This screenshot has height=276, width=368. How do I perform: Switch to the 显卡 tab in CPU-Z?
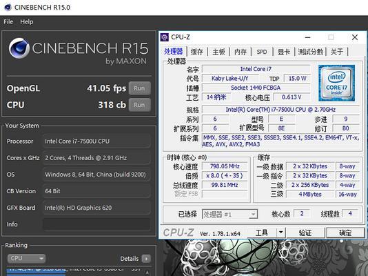[283, 52]
